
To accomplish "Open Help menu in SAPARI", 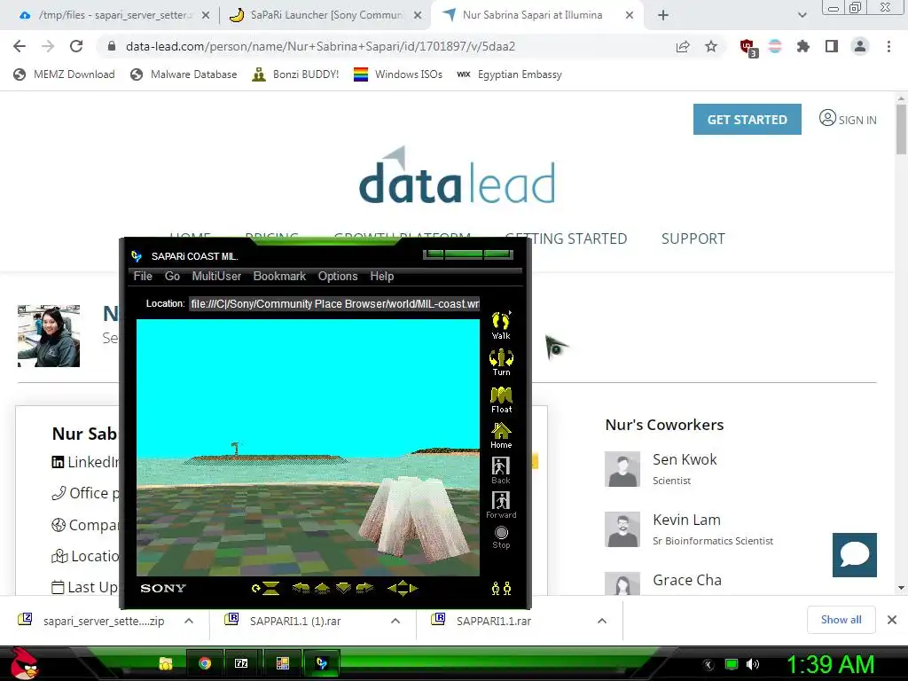I will [x=382, y=277].
